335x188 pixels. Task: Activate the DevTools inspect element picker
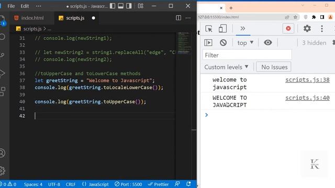208,29
